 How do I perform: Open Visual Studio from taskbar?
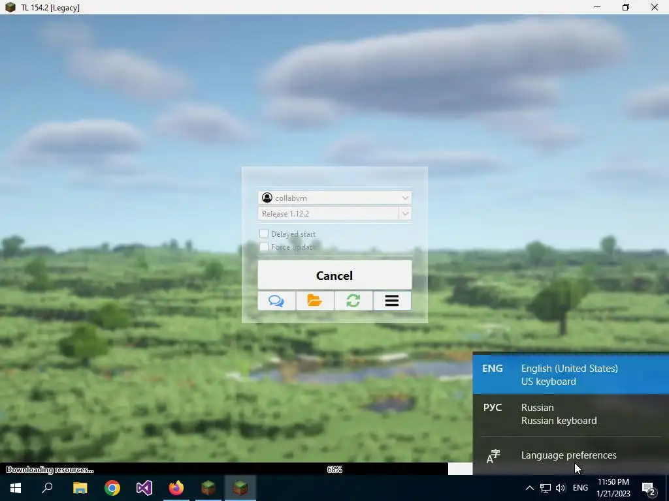coord(144,488)
